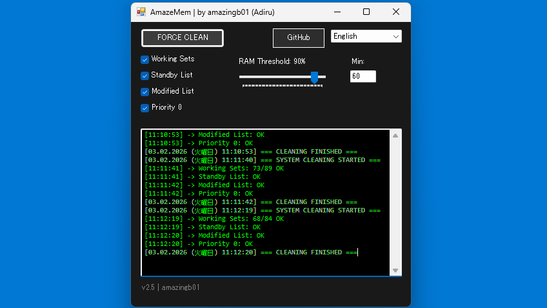Image resolution: width=547 pixels, height=308 pixels.
Task: Click the AmazeMem app icon in title bar
Action: click(141, 12)
